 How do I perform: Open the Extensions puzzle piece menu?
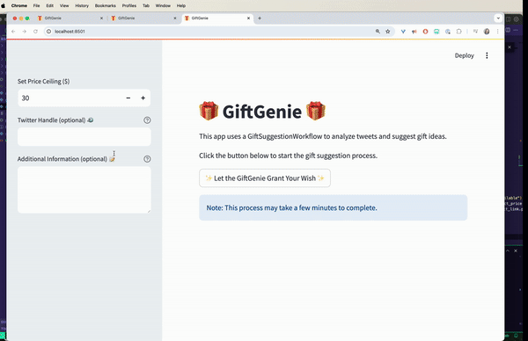[x=458, y=32]
